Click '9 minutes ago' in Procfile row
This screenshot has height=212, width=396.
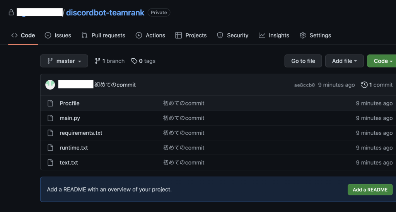click(x=374, y=103)
